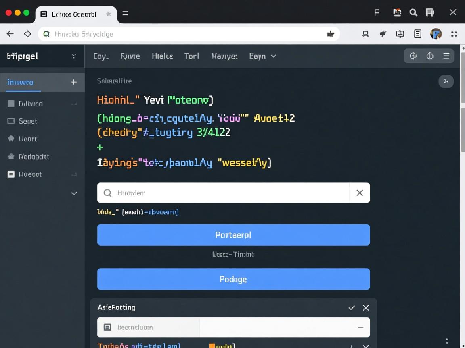Click the orange square near bottom code line
This screenshot has height=348, width=465.
(x=212, y=346)
